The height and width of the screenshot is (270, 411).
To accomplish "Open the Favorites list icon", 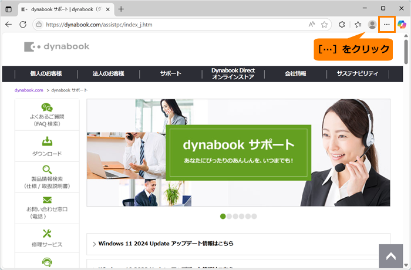I will (x=358, y=25).
